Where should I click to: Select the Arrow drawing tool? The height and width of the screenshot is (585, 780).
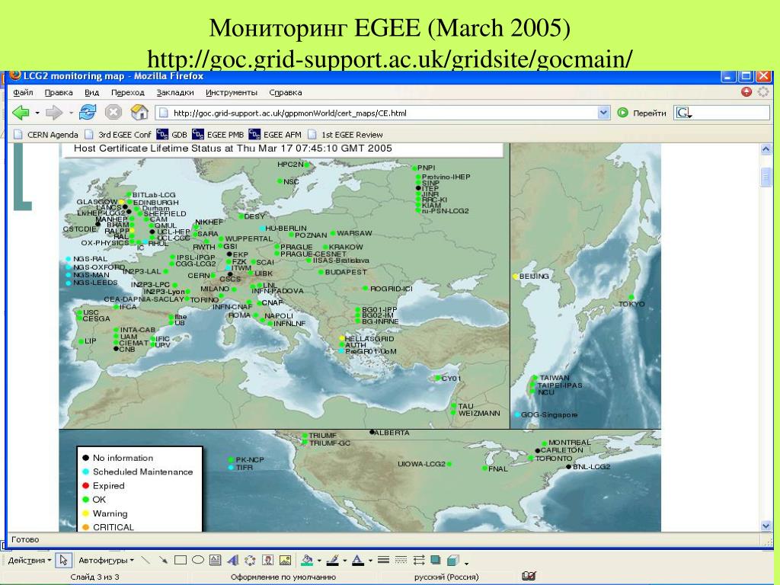tap(163, 560)
